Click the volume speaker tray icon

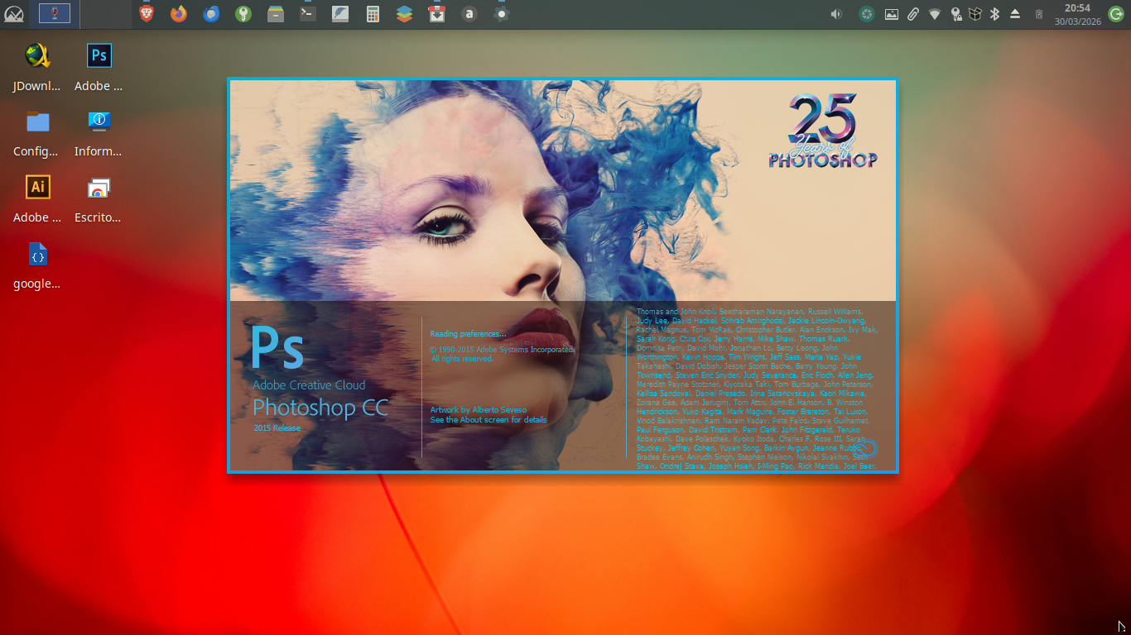[836, 14]
